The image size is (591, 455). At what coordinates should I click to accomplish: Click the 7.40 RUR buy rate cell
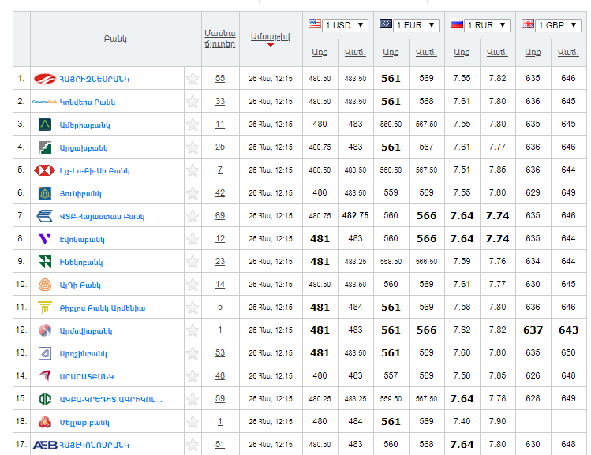pos(462,421)
